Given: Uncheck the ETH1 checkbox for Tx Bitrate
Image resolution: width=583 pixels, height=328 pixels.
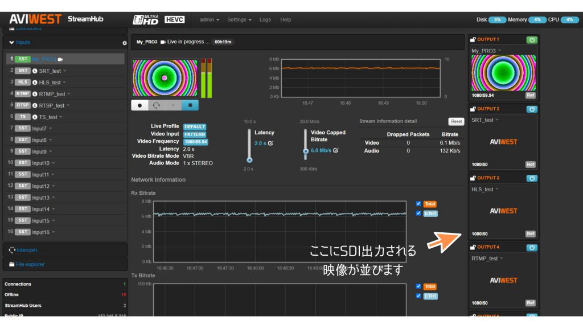Looking at the screenshot, I should tap(418, 296).
